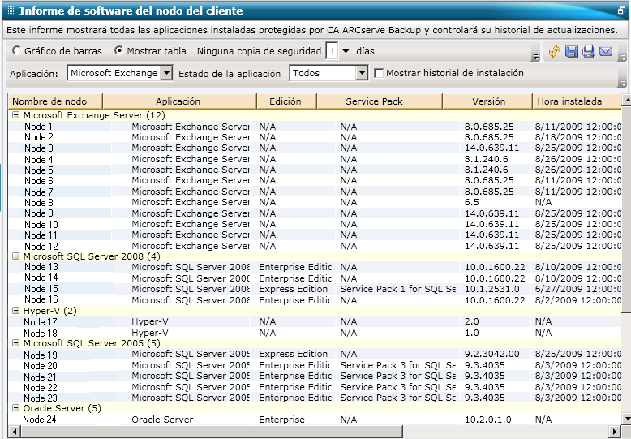631x439 pixels.
Task: Click the days number input field
Action: click(x=332, y=50)
